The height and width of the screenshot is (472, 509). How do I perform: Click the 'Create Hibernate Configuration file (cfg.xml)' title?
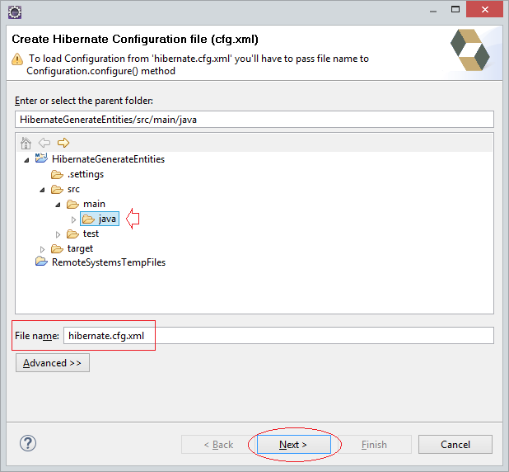pyautogui.click(x=135, y=39)
